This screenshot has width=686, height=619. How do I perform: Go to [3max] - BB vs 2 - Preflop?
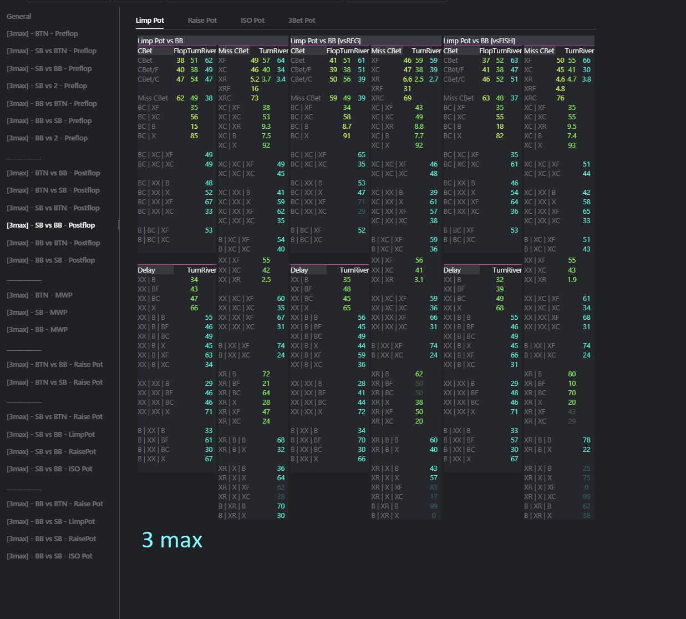(47, 138)
